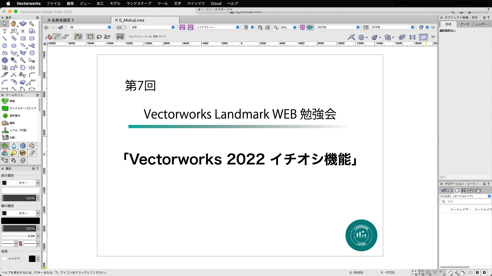Select the Text tool
The width and height of the screenshot is (492, 276).
[5, 31]
